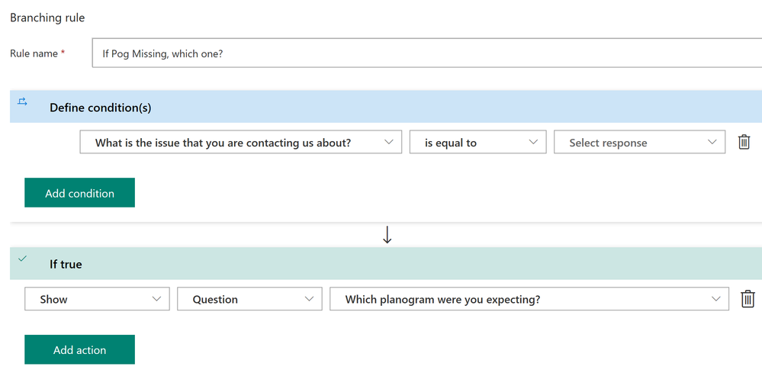The image size is (762, 373).
Task: Click the chevron on the Show dropdown
Action: coord(157,299)
